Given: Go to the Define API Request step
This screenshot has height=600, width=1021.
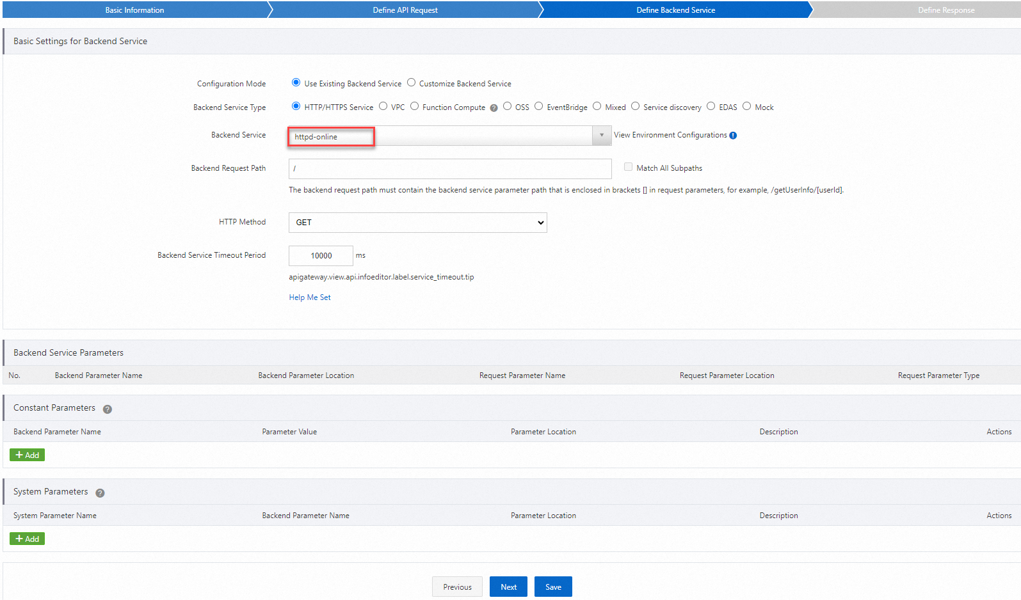Looking at the screenshot, I should pos(405,10).
